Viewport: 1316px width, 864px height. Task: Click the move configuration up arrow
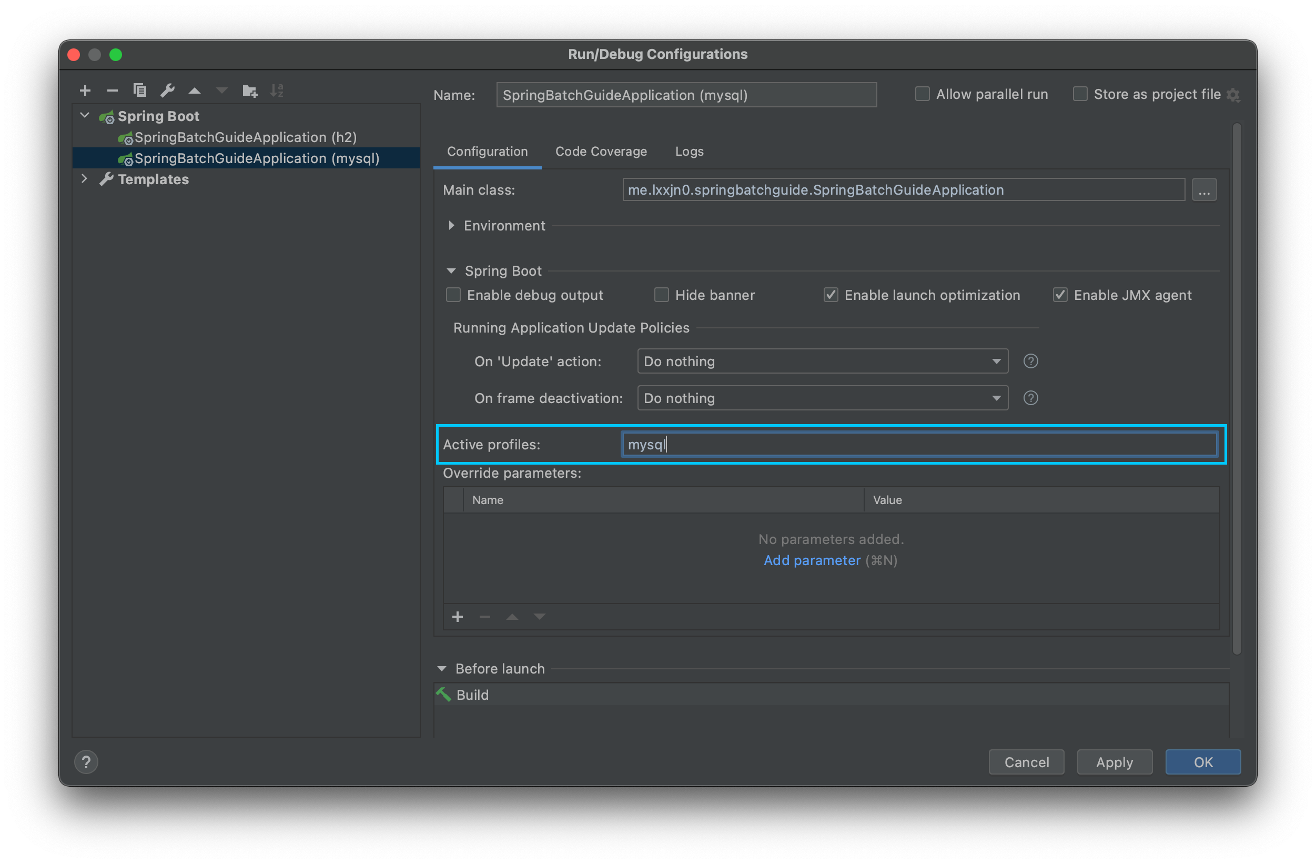(x=195, y=91)
